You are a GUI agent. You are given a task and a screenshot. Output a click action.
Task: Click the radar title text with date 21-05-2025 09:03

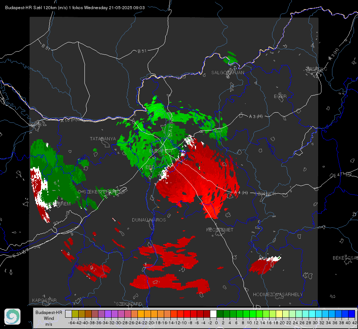(75, 8)
